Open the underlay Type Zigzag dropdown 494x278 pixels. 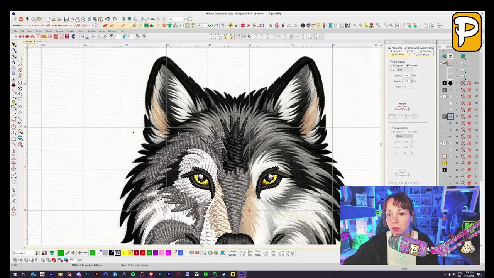pos(404,69)
